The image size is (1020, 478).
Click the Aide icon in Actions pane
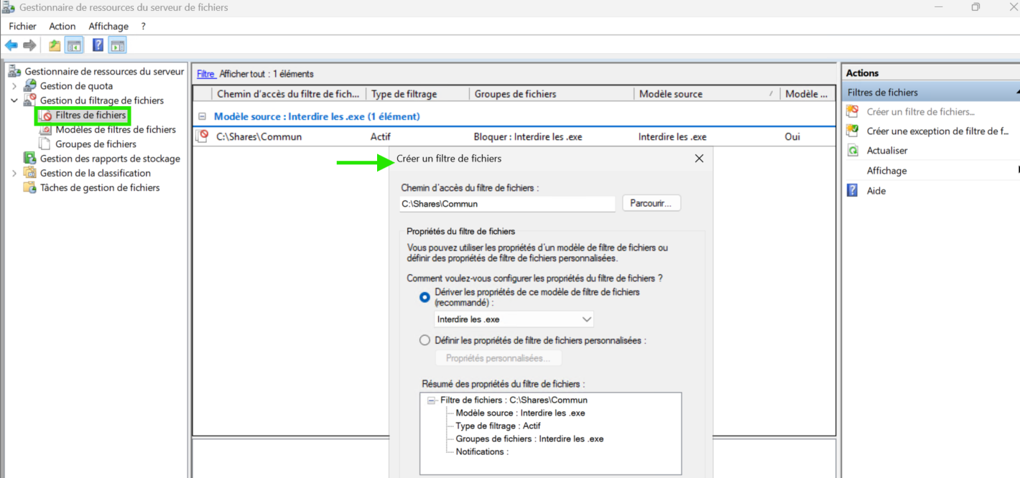click(x=853, y=191)
